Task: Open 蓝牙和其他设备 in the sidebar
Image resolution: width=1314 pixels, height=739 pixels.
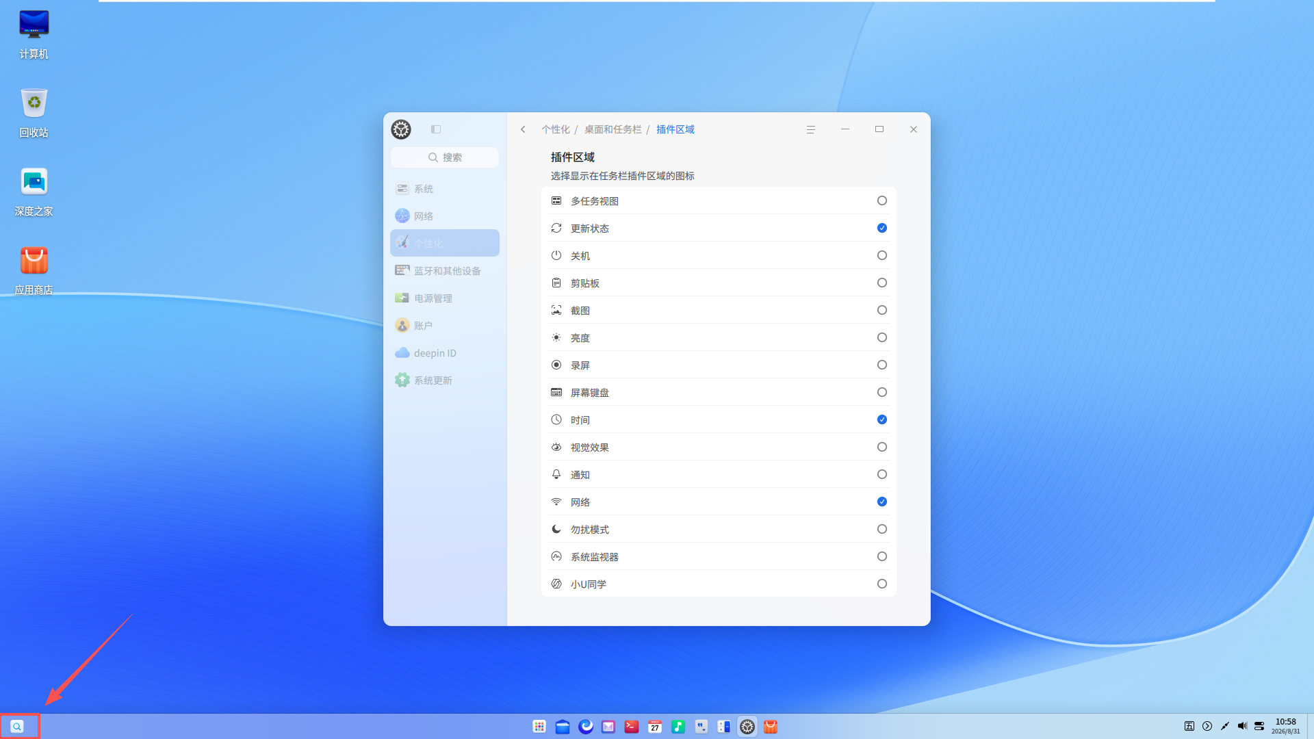Action: pyautogui.click(x=445, y=271)
